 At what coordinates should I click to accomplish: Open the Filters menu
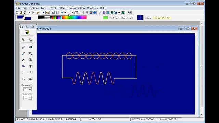point(62,8)
